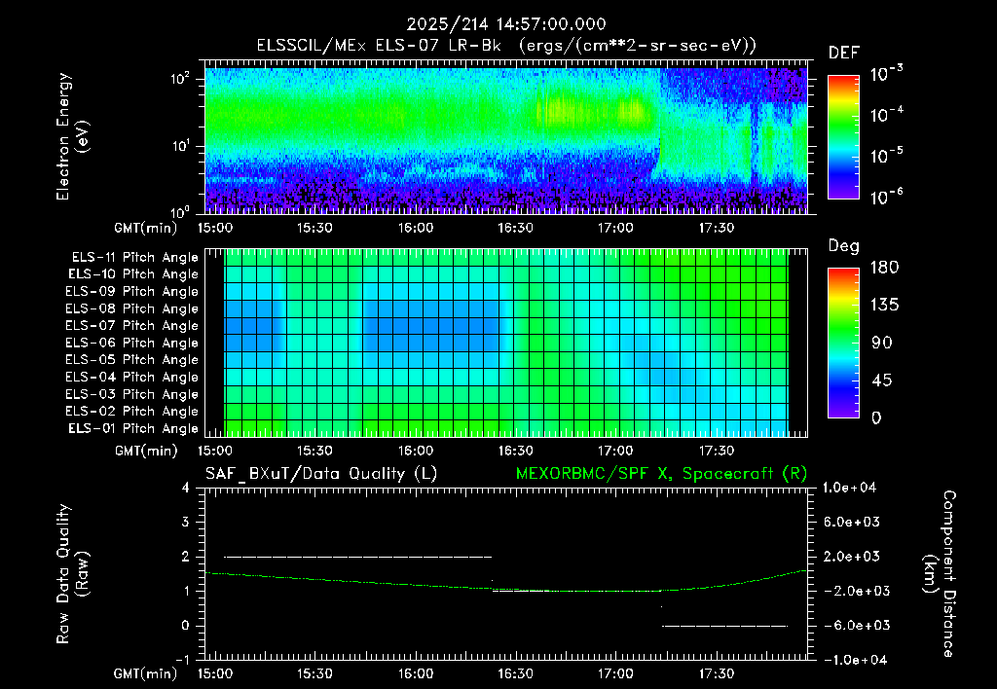The width and height of the screenshot is (997, 689).
Task: Click the Component Distance (km) axis title
Action: coord(940,574)
